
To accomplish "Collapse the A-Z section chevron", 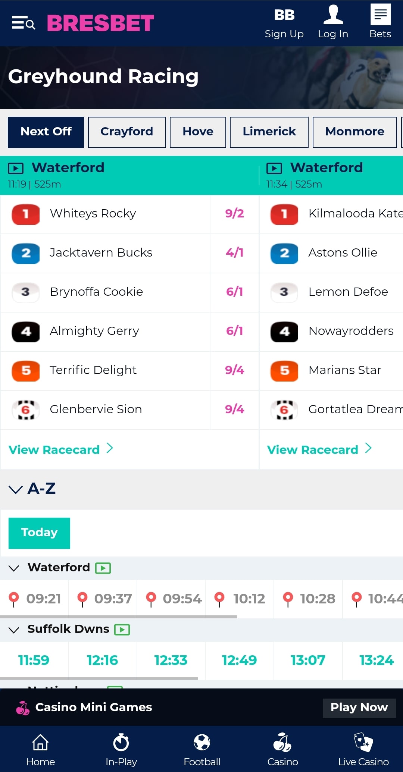I will 16,490.
